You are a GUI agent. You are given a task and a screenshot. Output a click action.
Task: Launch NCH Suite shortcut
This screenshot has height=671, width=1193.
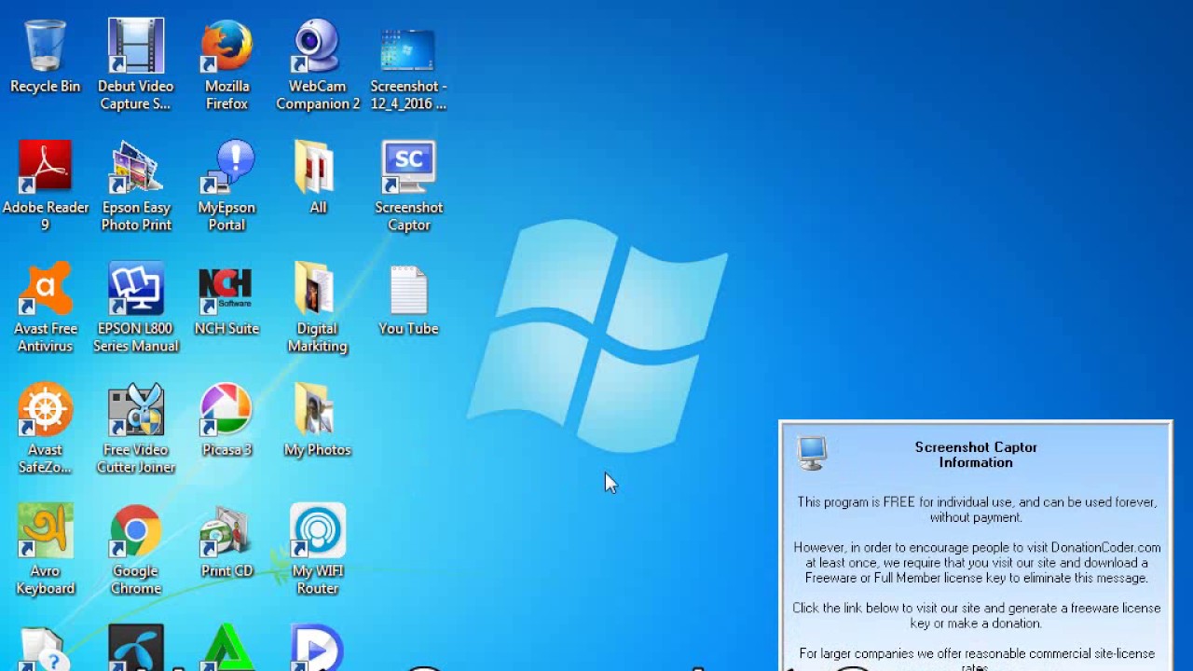tap(226, 300)
